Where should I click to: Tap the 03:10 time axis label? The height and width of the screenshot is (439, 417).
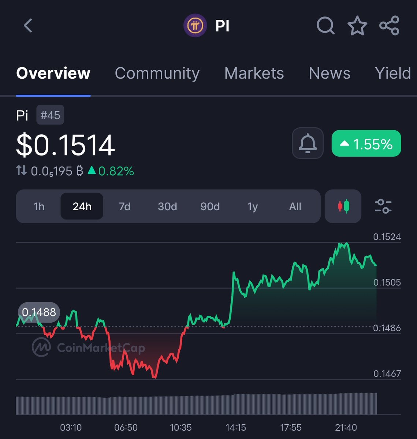71,427
